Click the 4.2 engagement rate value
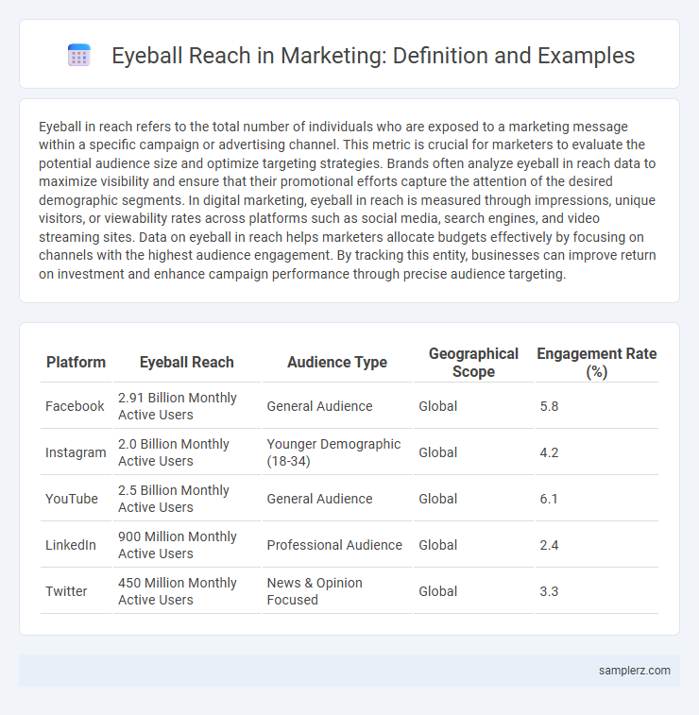The width and height of the screenshot is (699, 715). click(x=549, y=452)
